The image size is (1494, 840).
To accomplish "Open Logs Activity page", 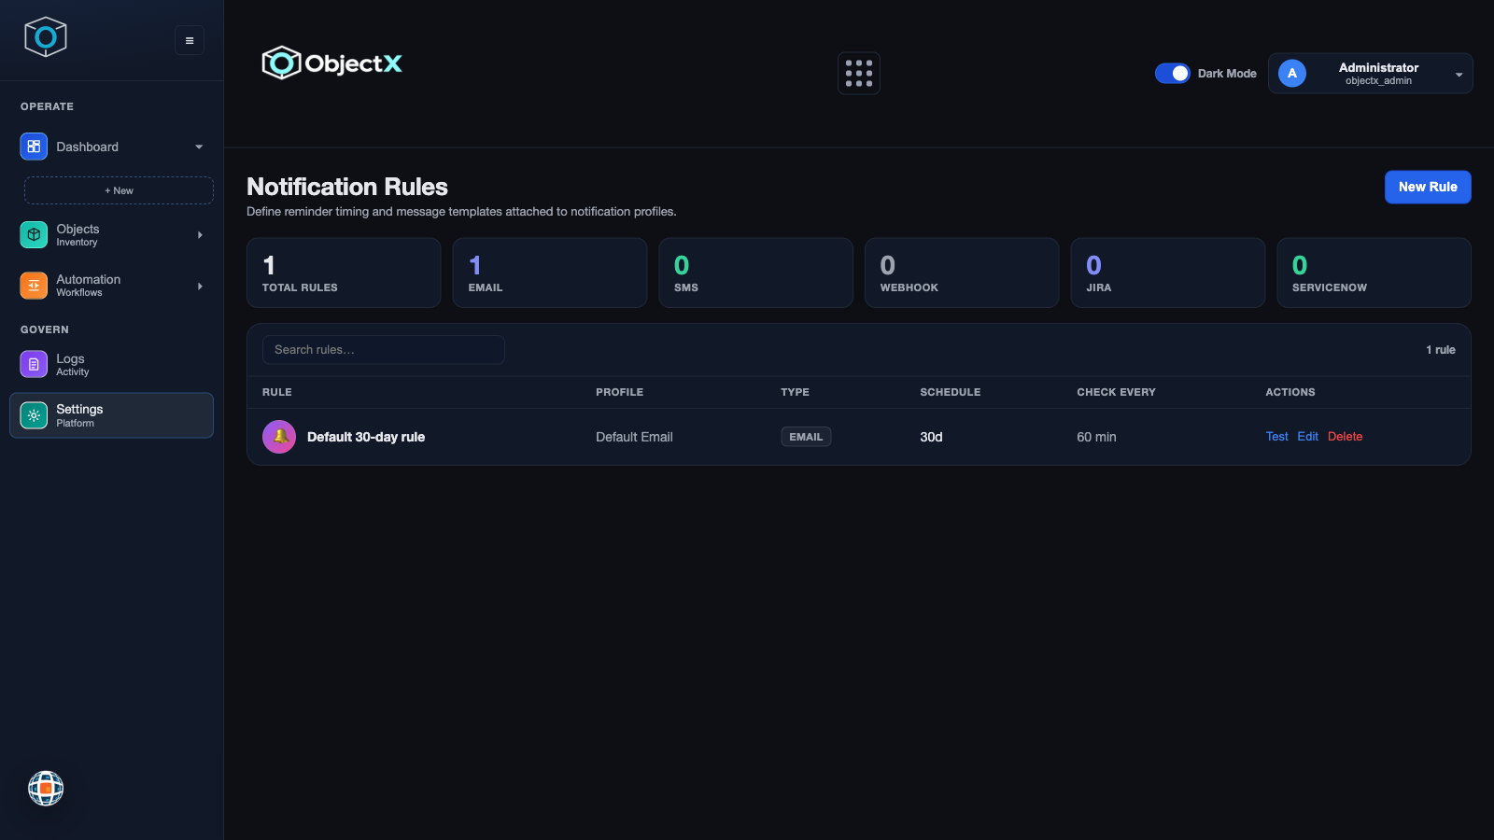I will (x=112, y=364).
